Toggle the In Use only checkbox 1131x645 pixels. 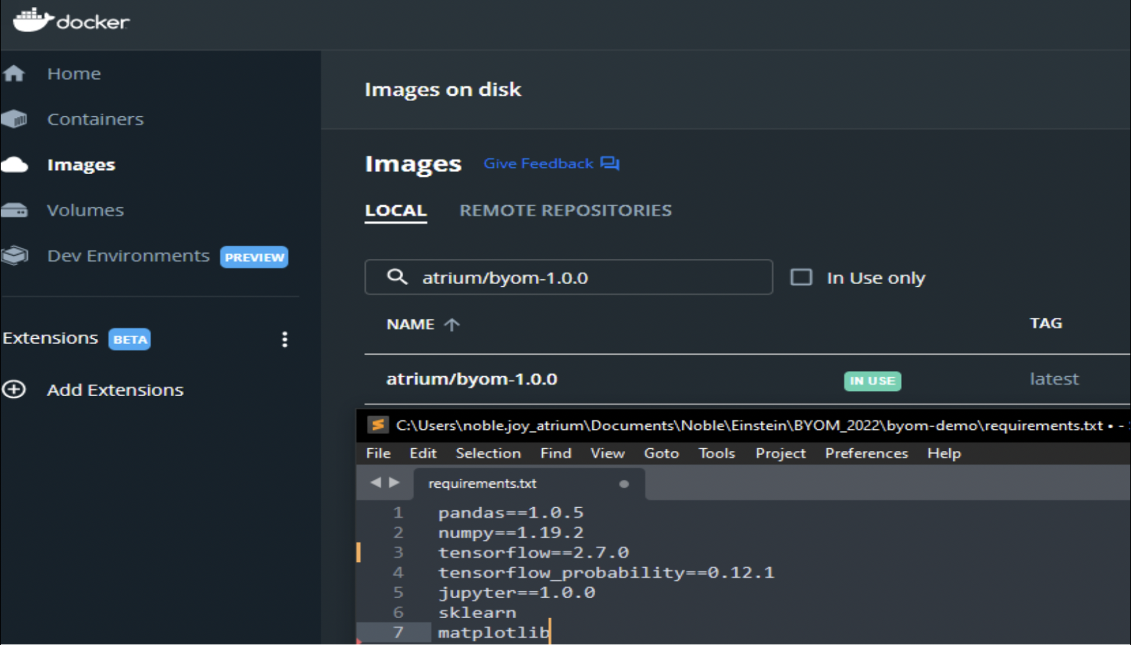pyautogui.click(x=802, y=278)
